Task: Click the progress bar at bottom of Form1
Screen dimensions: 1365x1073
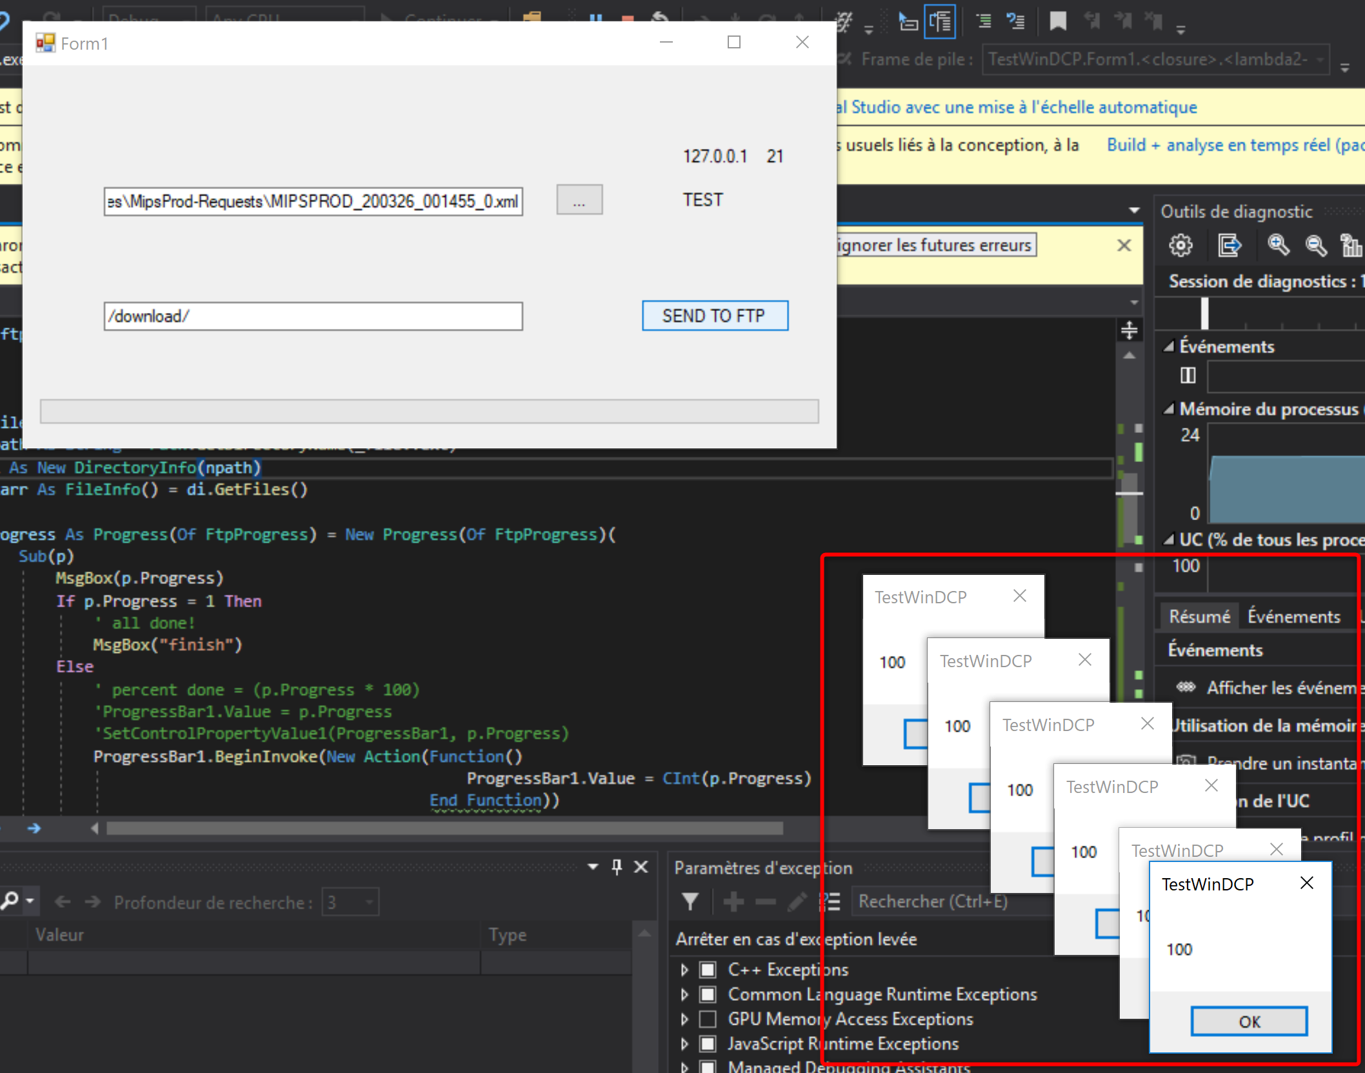Action: pos(429,411)
